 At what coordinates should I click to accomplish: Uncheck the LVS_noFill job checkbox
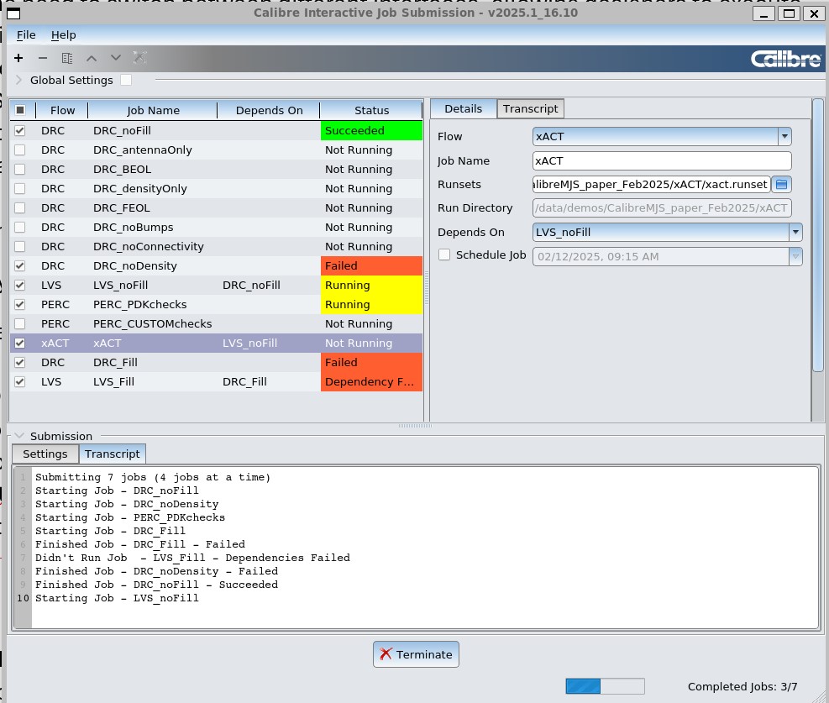20,285
